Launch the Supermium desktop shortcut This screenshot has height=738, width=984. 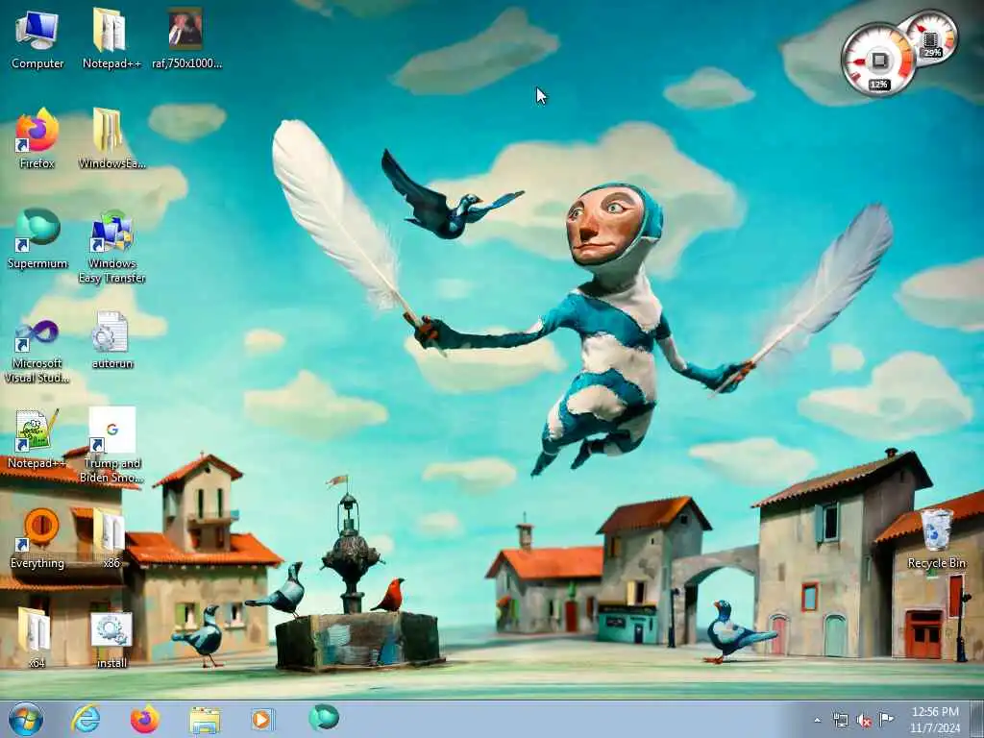click(x=37, y=239)
